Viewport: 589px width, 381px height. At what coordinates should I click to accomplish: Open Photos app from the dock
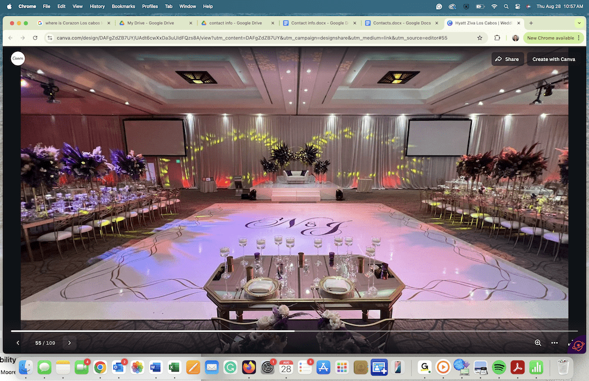tap(137, 367)
